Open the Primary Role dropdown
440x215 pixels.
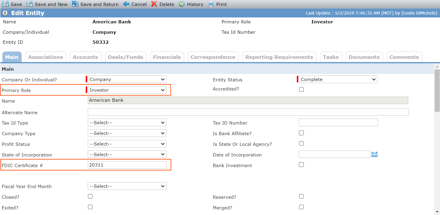[127, 90]
